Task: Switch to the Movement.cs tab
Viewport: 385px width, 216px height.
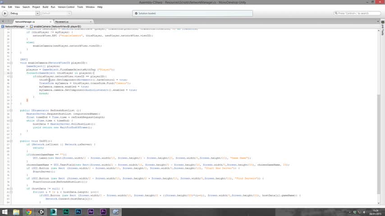Action: 62,22
